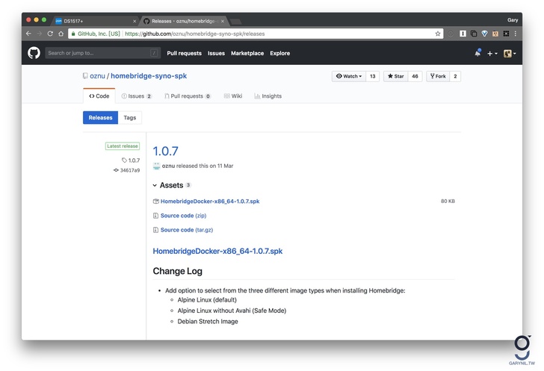Open commit 34617a9 link
Image resolution: width=544 pixels, height=371 pixels.
(129, 170)
